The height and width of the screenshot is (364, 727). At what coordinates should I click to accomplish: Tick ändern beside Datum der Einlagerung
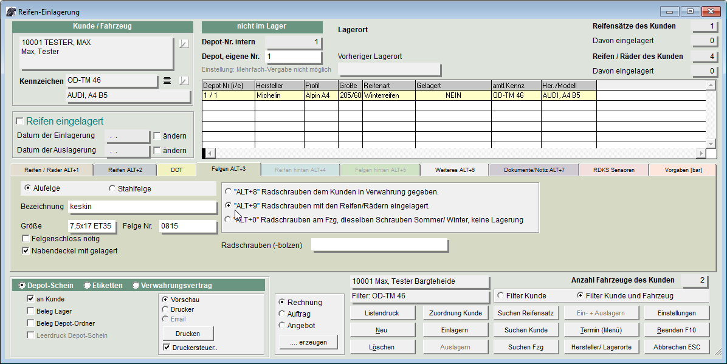tap(157, 136)
